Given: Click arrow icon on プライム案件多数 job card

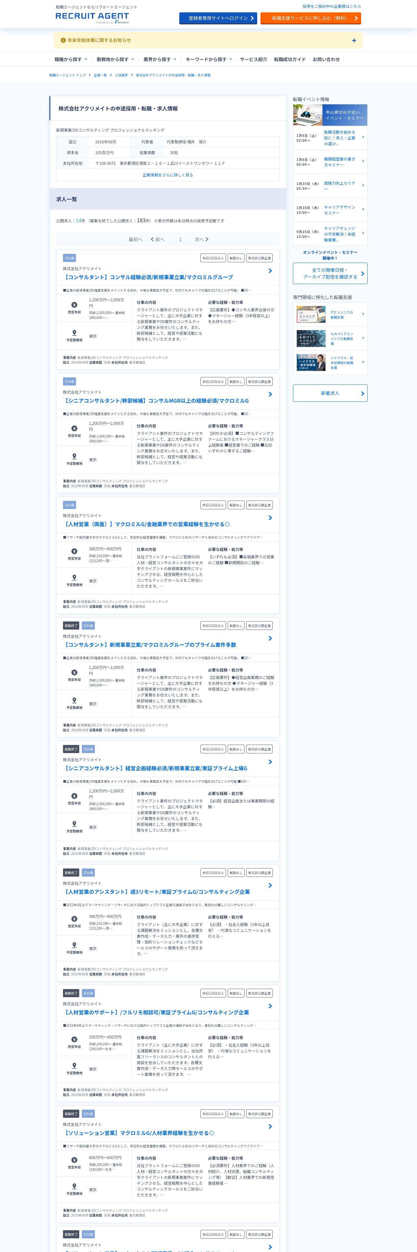Looking at the screenshot, I should click(x=271, y=638).
